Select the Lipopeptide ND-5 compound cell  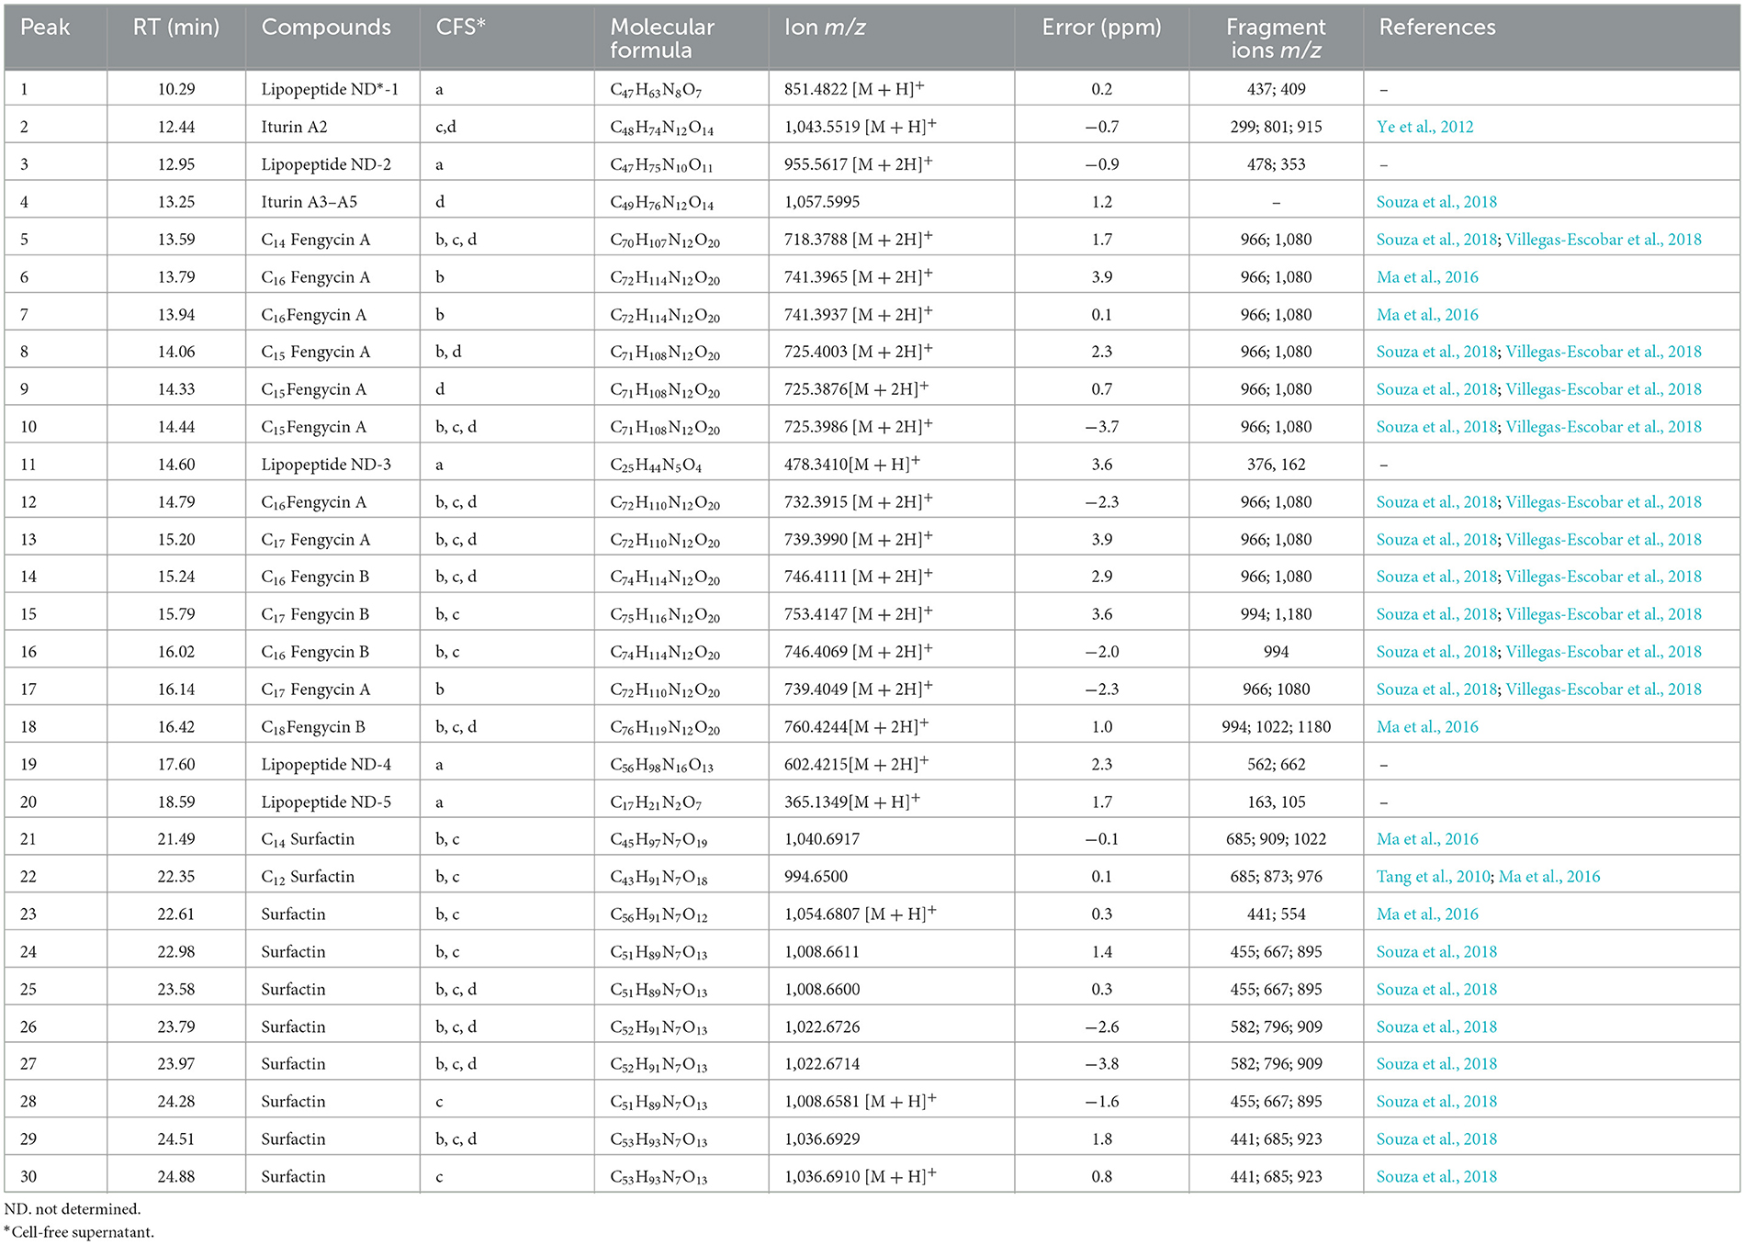point(326,802)
